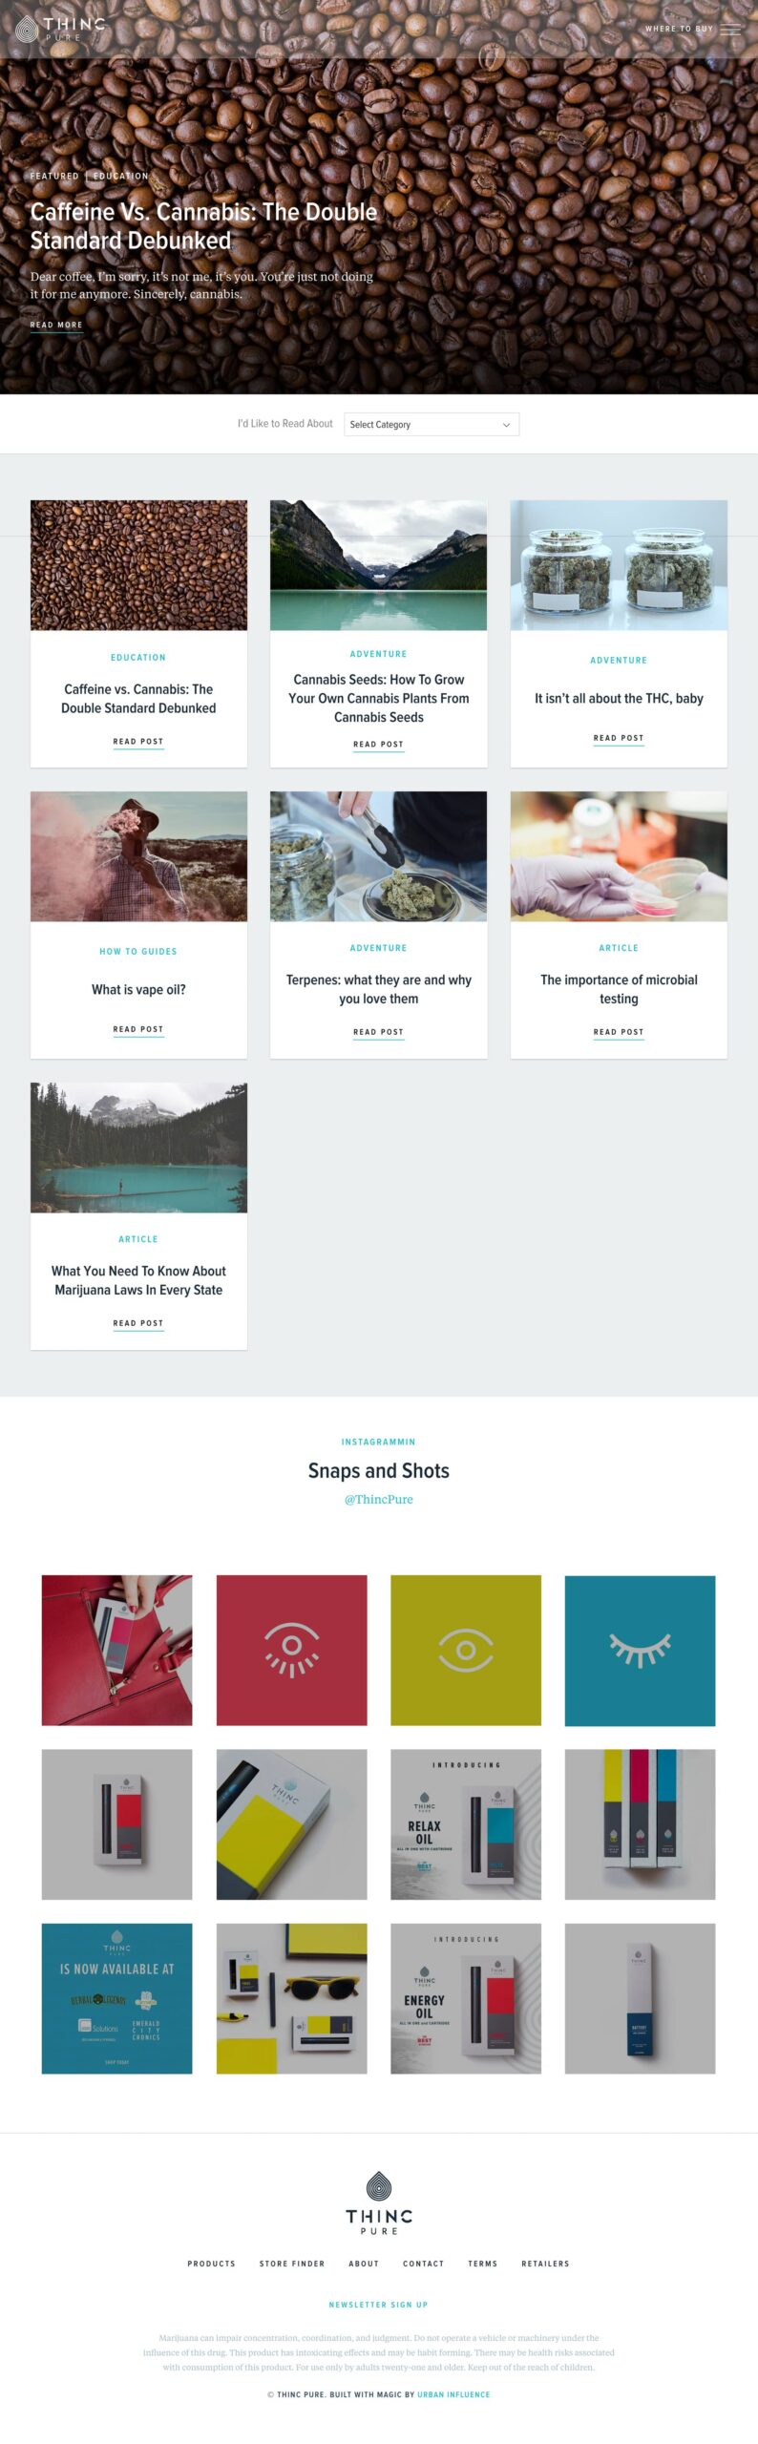Expand the Select Category dropdown

432,424
